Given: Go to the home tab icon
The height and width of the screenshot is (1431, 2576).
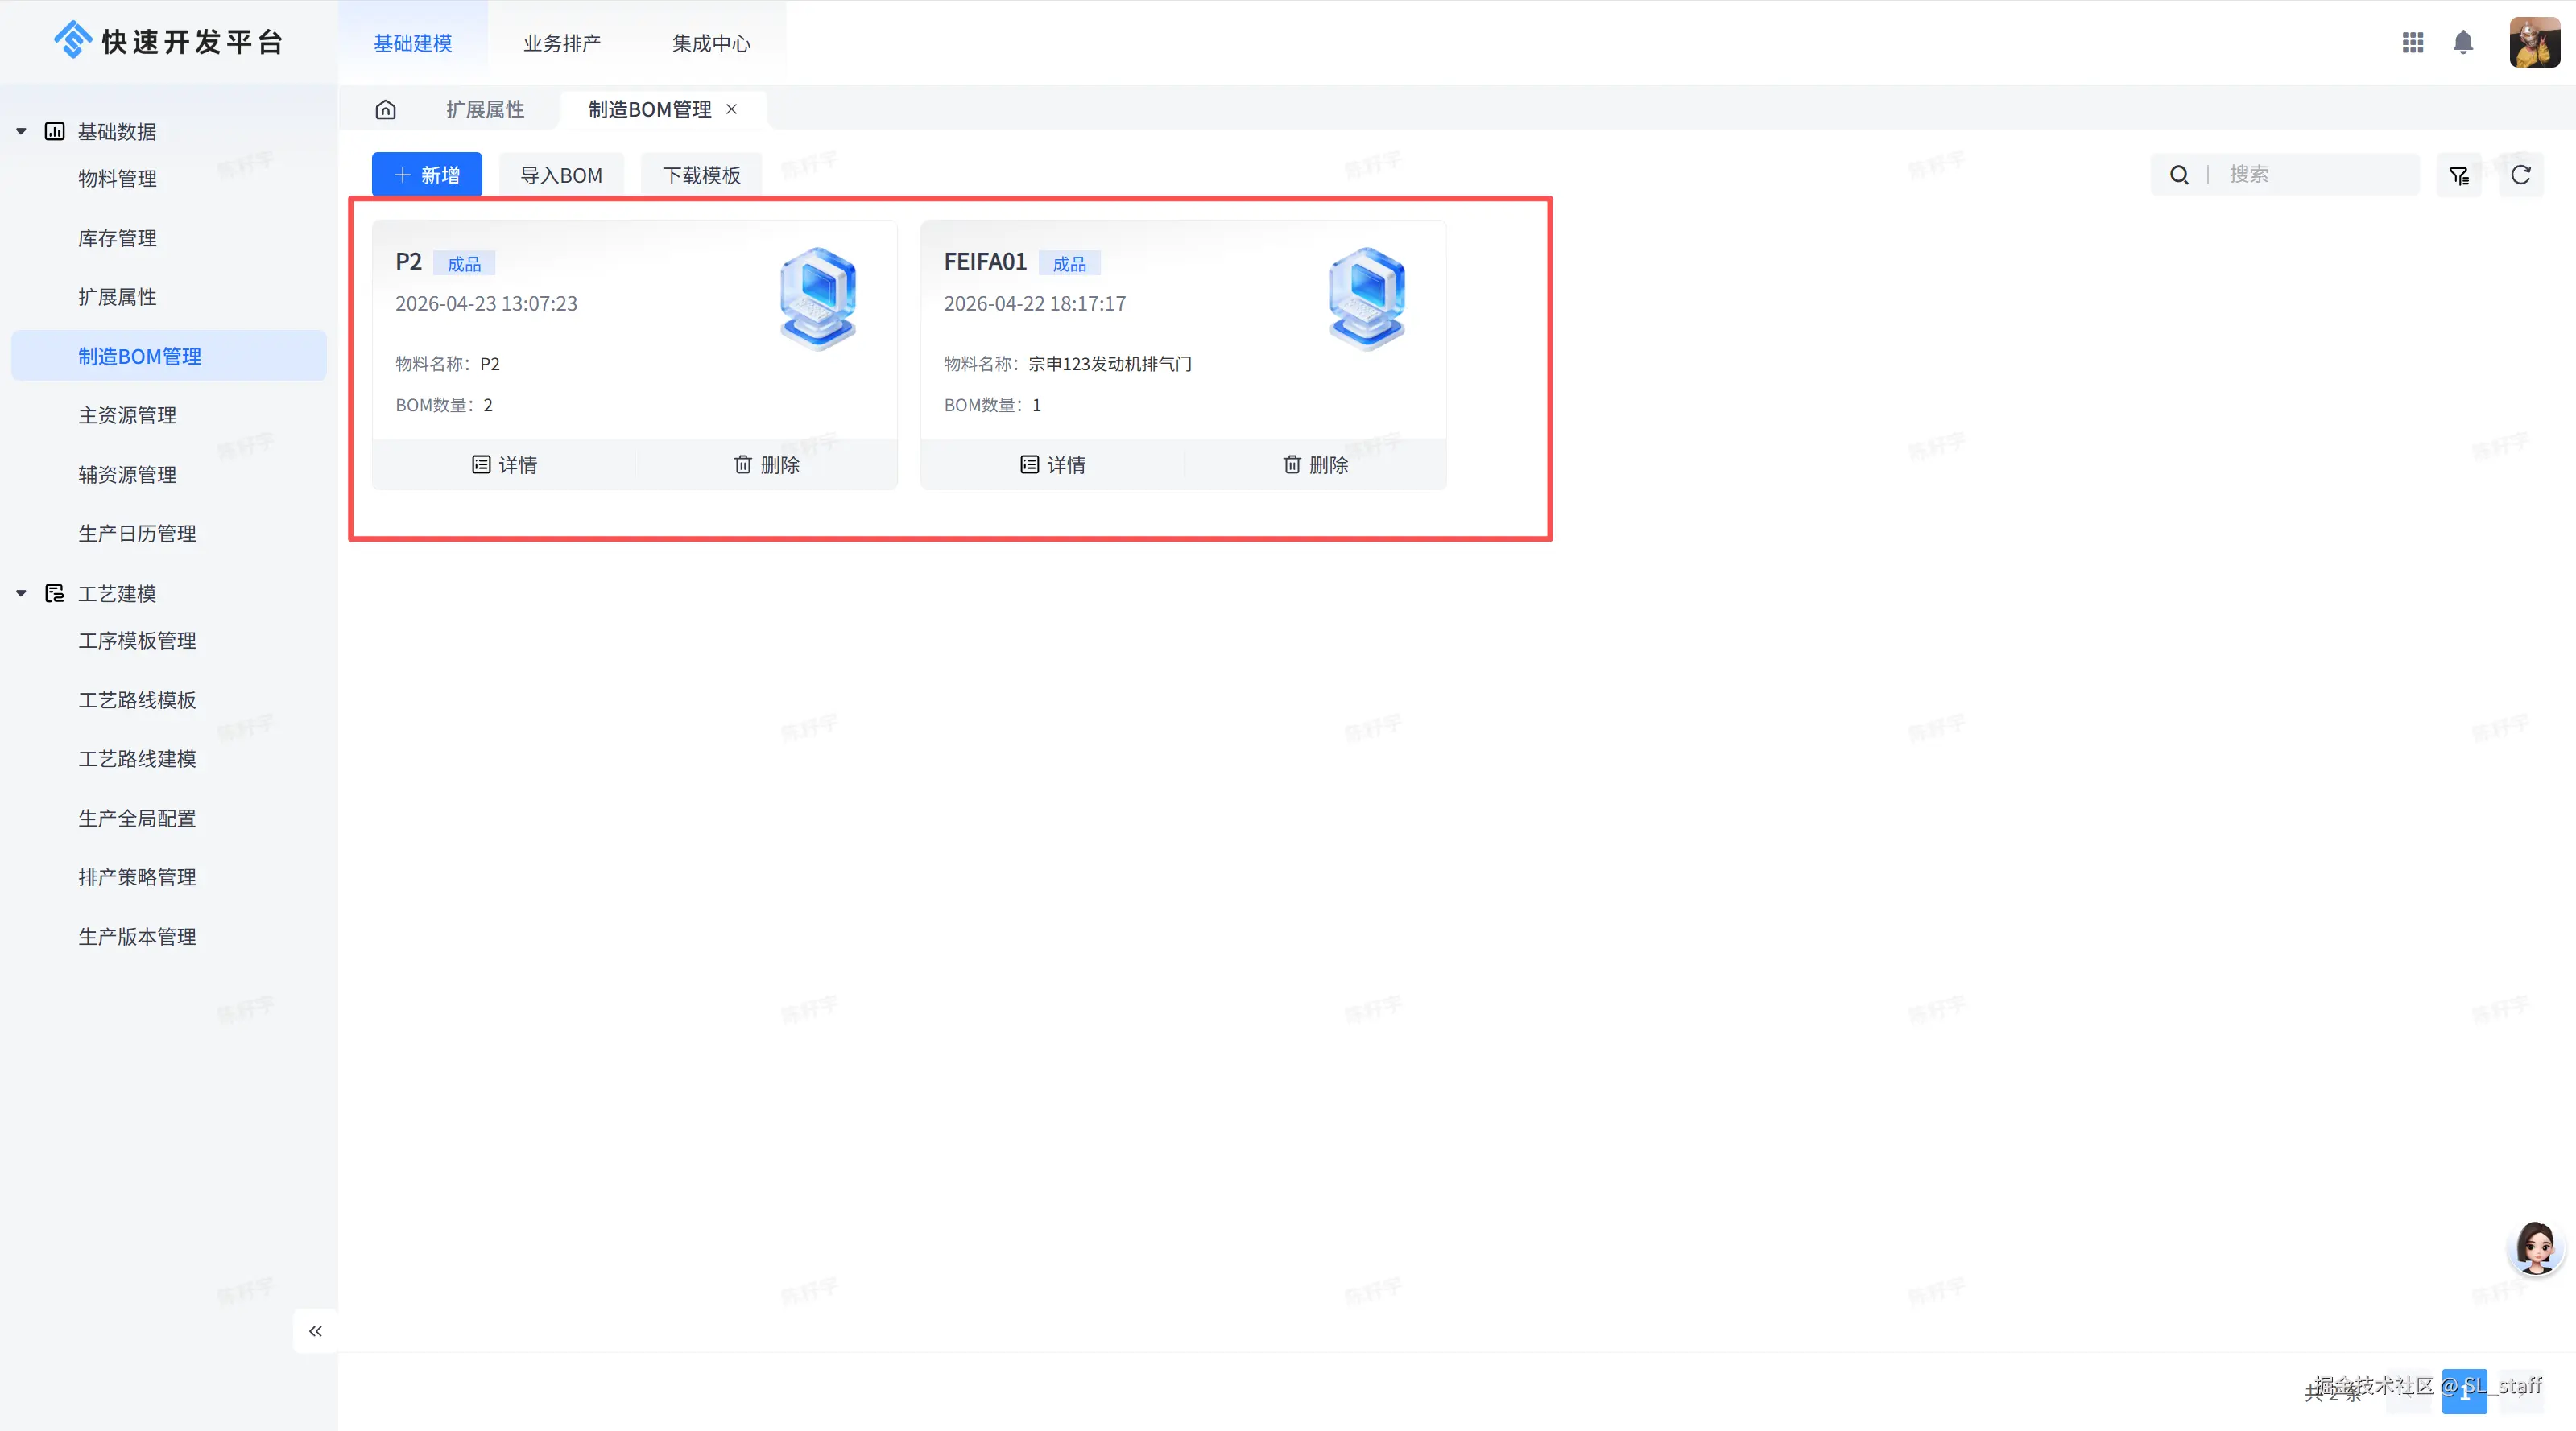Looking at the screenshot, I should click(386, 109).
